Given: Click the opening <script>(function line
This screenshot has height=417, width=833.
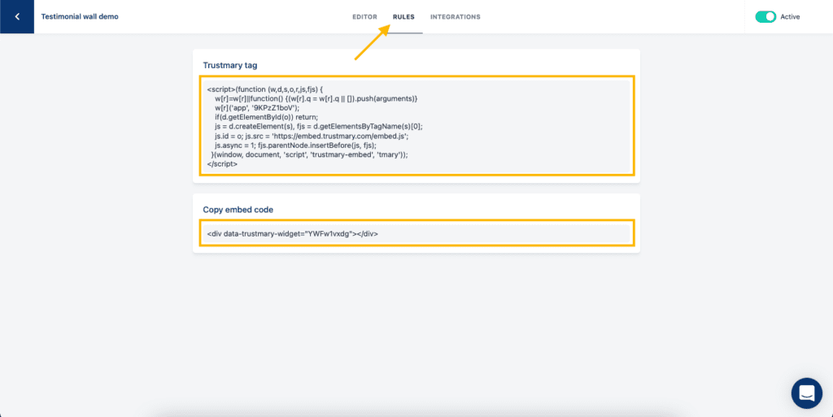Looking at the screenshot, I should (264, 89).
